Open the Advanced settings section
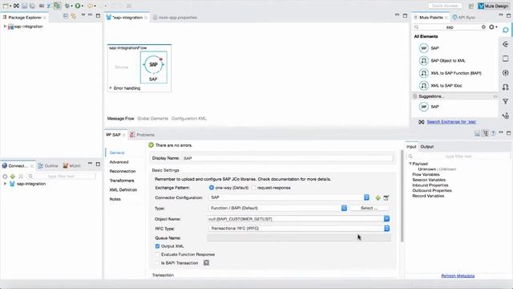This screenshot has width=513, height=289. [119, 162]
